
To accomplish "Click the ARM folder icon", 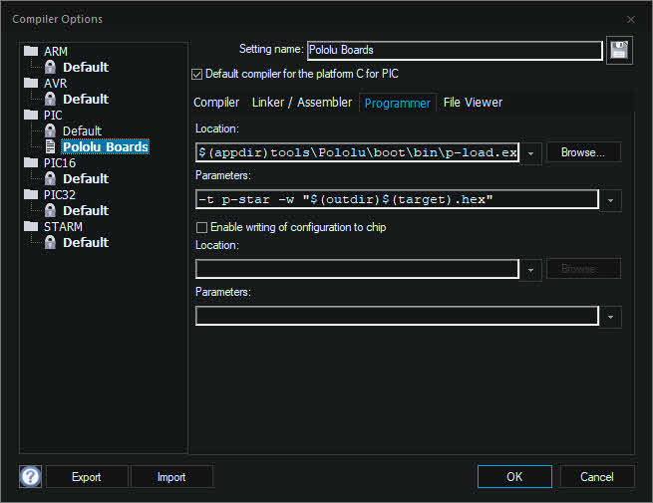I will click(x=31, y=51).
